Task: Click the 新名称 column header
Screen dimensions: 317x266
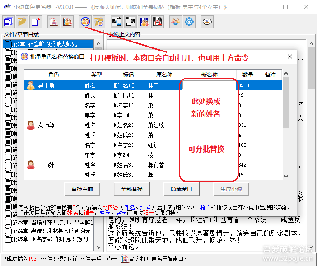Action: (x=209, y=75)
